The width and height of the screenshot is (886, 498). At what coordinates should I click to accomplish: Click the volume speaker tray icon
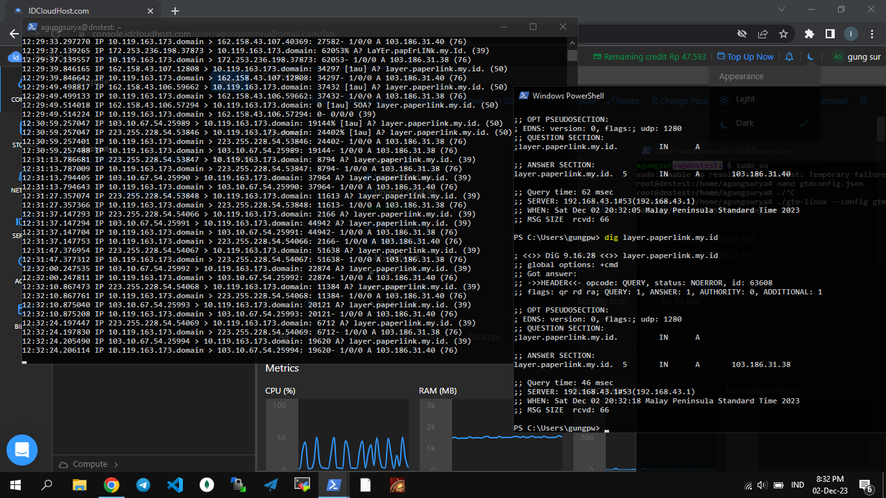(762, 485)
